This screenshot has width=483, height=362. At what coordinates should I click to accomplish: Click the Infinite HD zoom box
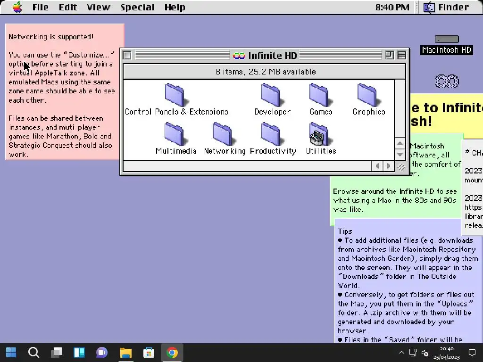click(389, 56)
